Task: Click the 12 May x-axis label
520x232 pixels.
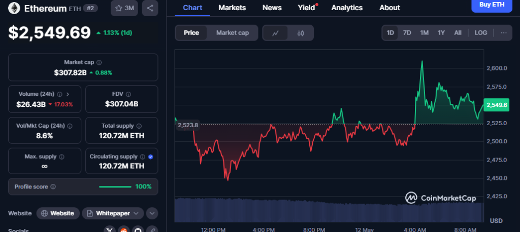Action: pos(364,229)
